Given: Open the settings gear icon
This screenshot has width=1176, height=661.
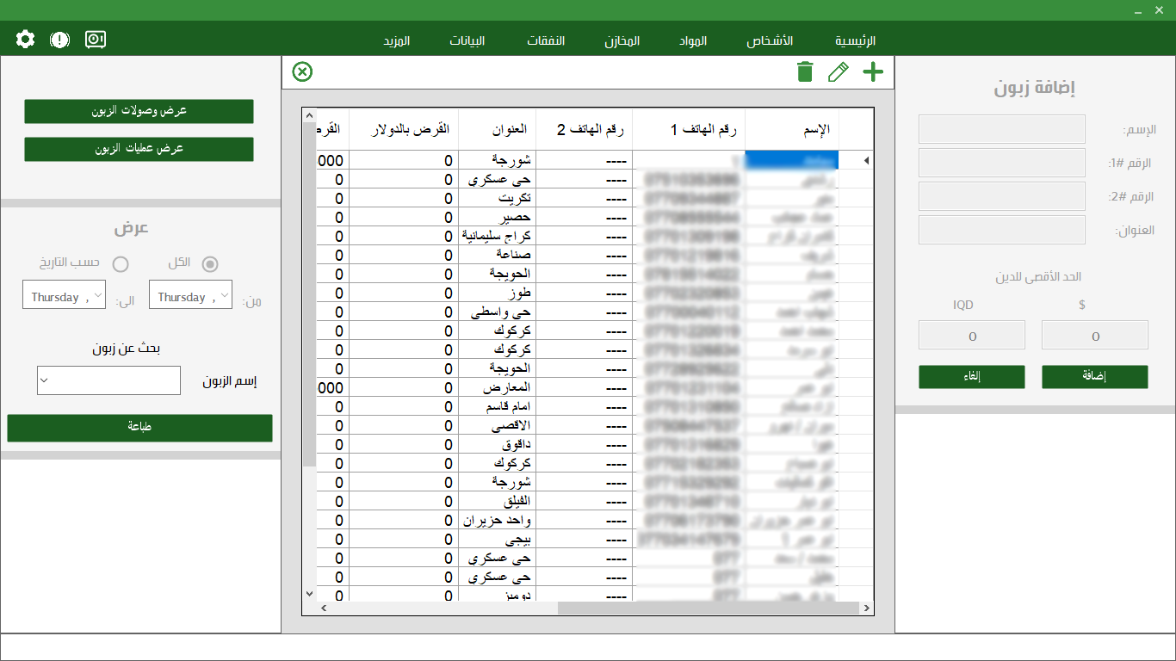Looking at the screenshot, I should click(24, 39).
